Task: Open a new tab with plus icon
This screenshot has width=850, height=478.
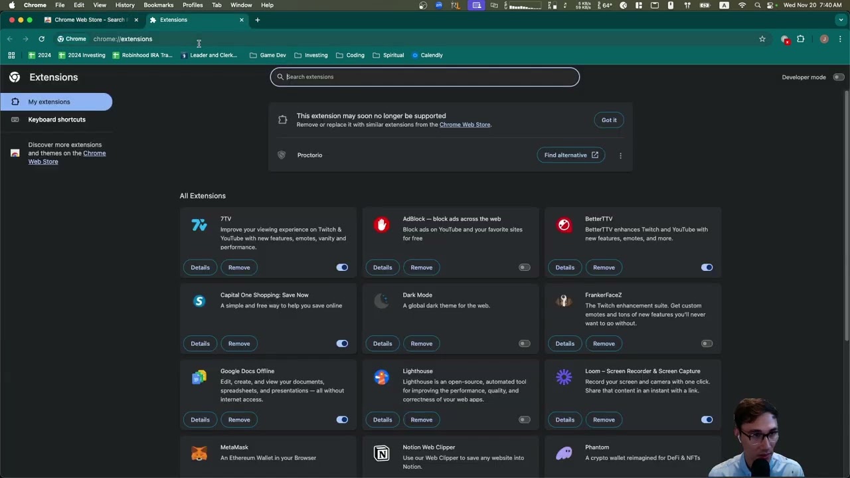Action: (x=258, y=20)
